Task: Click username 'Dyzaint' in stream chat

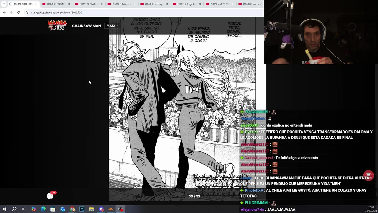Action: click(251, 132)
